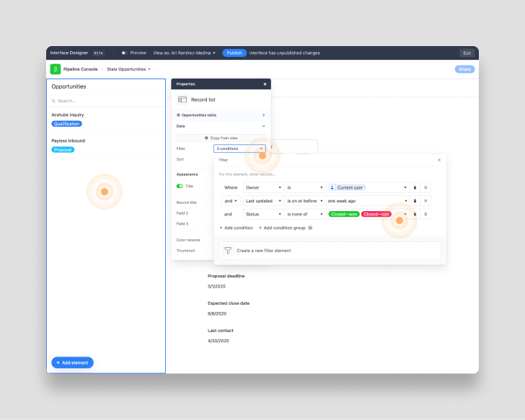The image size is (525, 420).
Task: Click the Closed—lost status tag
Action: [x=376, y=215]
